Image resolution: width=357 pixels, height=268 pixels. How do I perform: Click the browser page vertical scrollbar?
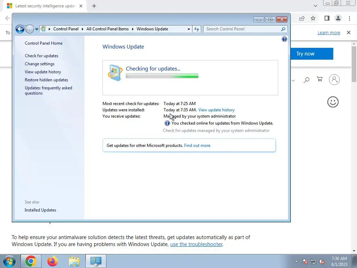354,64
